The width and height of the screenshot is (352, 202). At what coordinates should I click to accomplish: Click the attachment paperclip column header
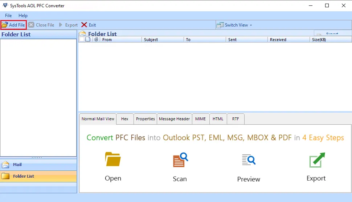96,39
